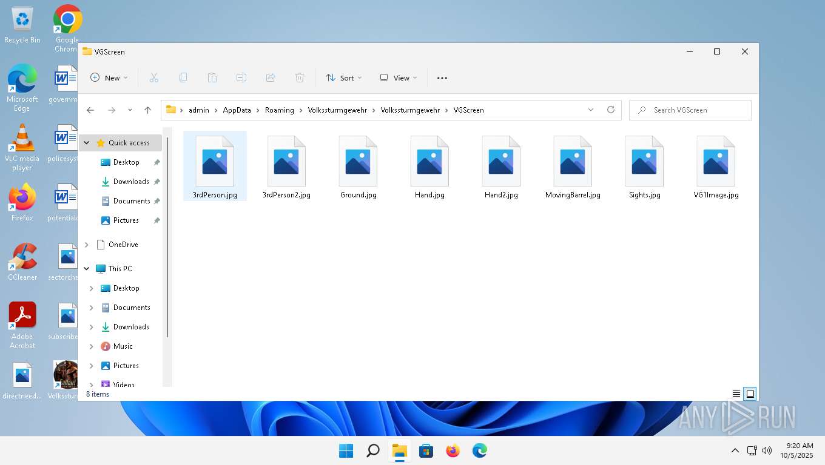825x465 pixels.
Task: Select the 3rdPerson.jpg file
Action: (x=215, y=167)
